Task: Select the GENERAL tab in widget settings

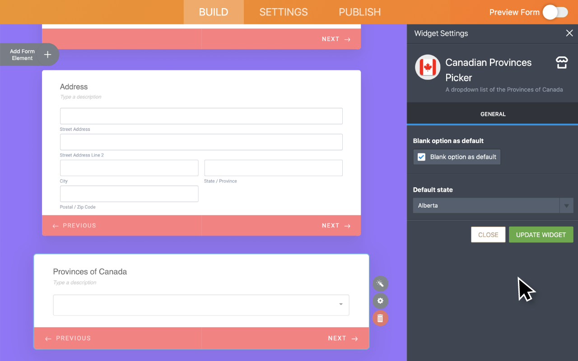Action: 493,114
